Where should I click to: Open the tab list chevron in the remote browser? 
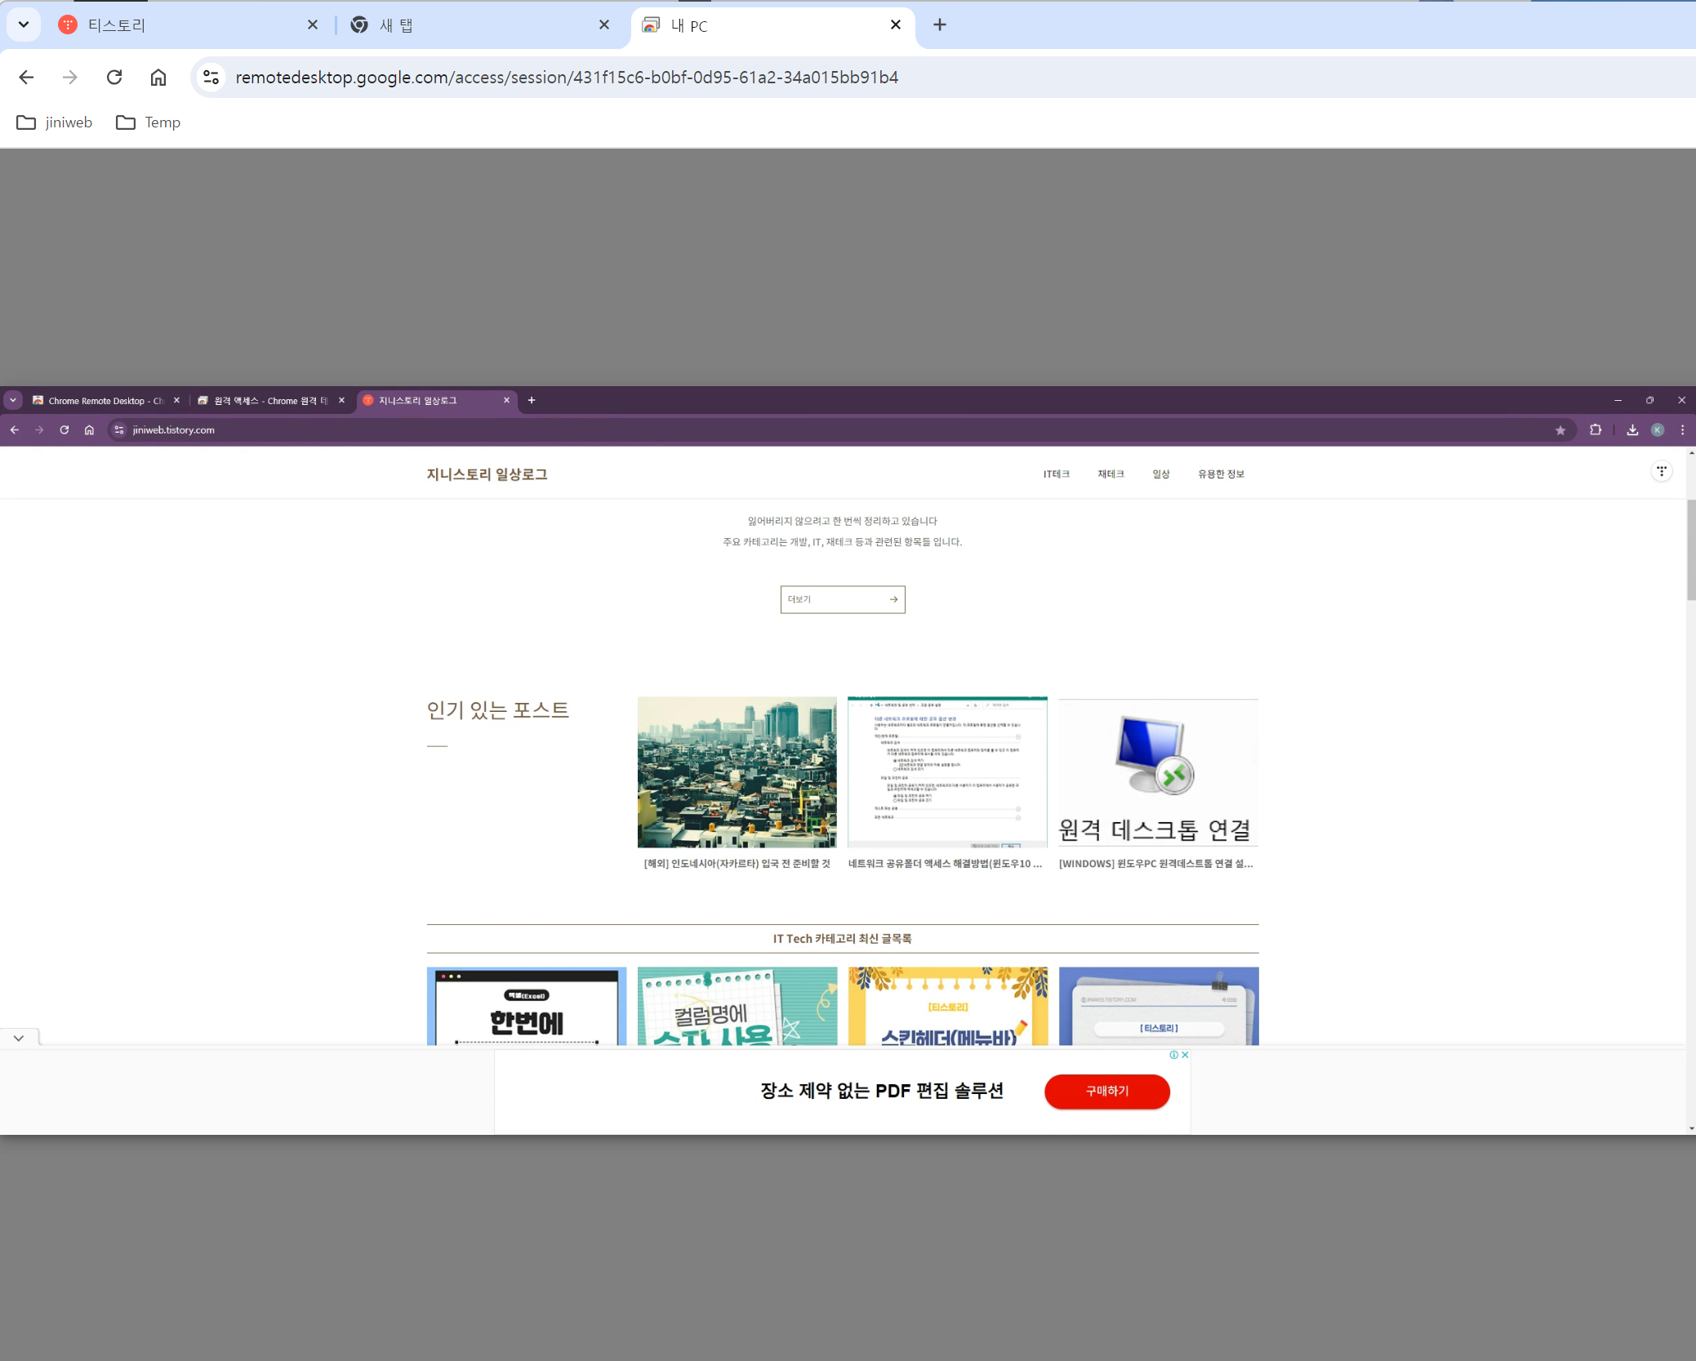click(12, 400)
